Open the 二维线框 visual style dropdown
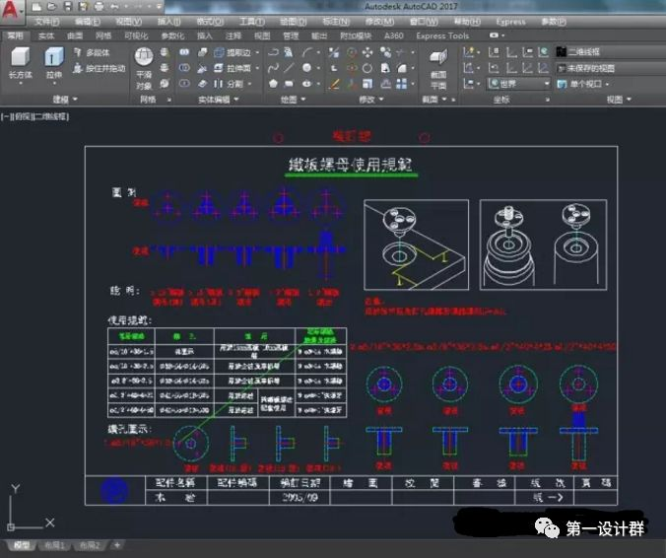This screenshot has height=558, width=666. click(x=591, y=52)
